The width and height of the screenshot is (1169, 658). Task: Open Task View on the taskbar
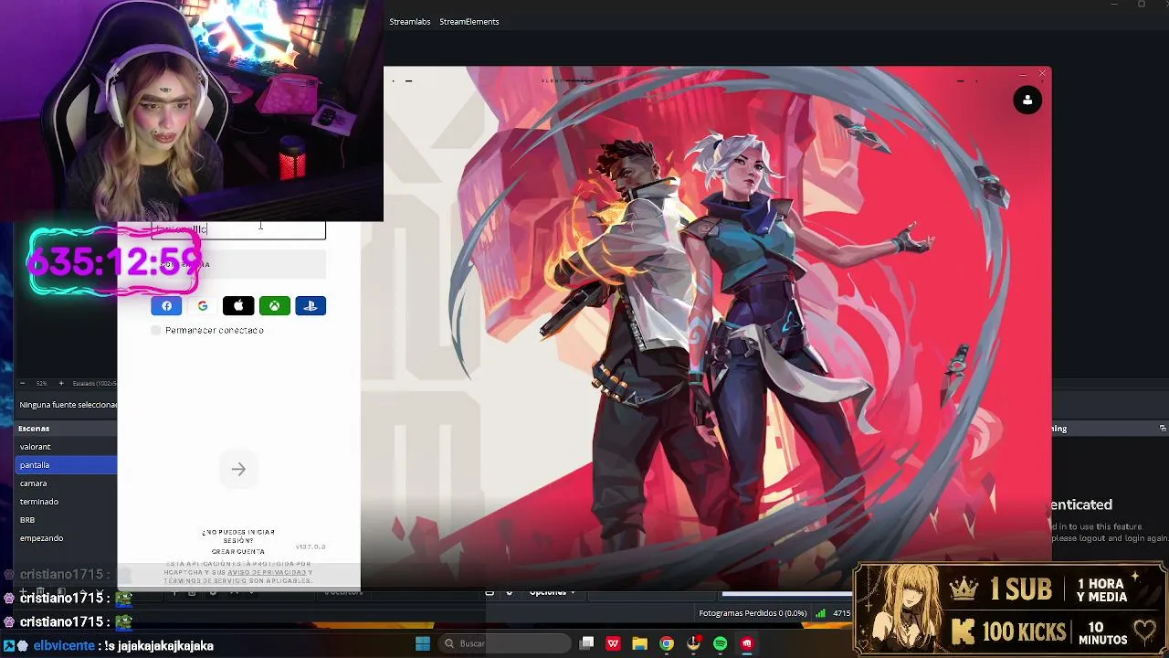click(x=587, y=643)
